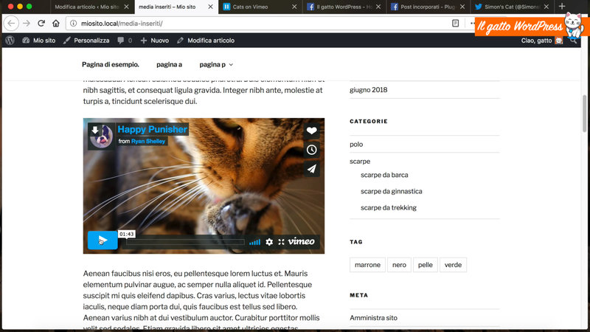Open scarpe da ginnastica subcategory

pyautogui.click(x=392, y=191)
